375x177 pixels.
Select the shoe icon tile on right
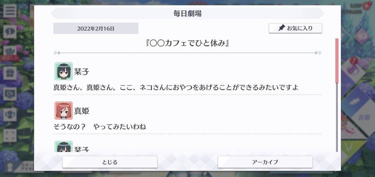pyautogui.click(x=357, y=102)
